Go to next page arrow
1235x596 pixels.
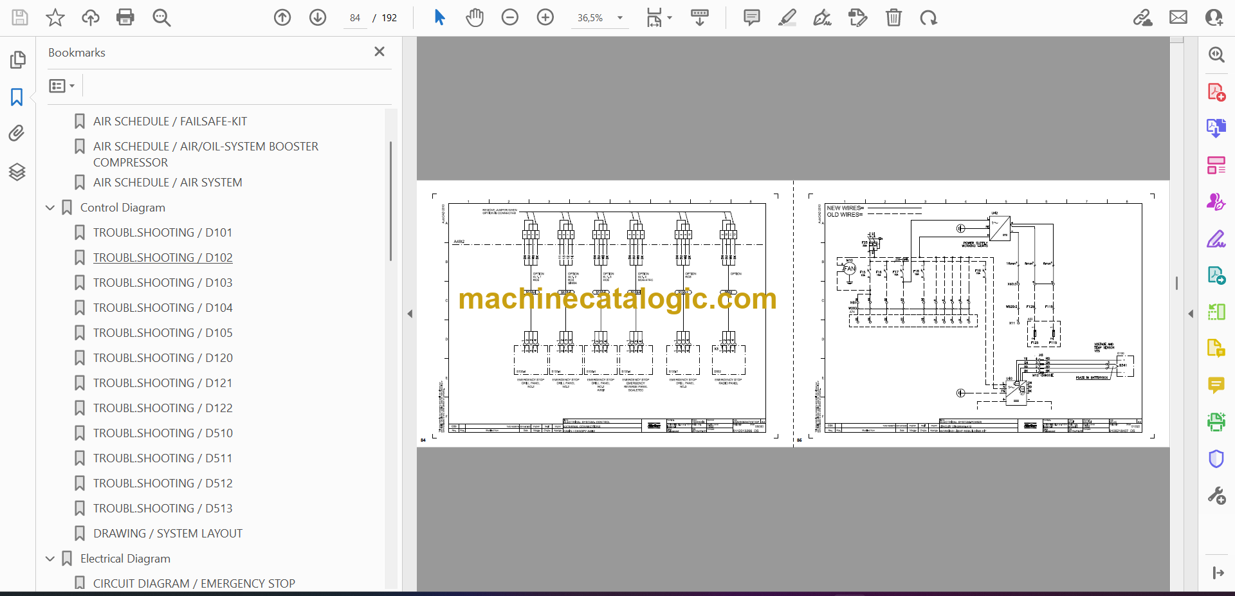pos(318,17)
